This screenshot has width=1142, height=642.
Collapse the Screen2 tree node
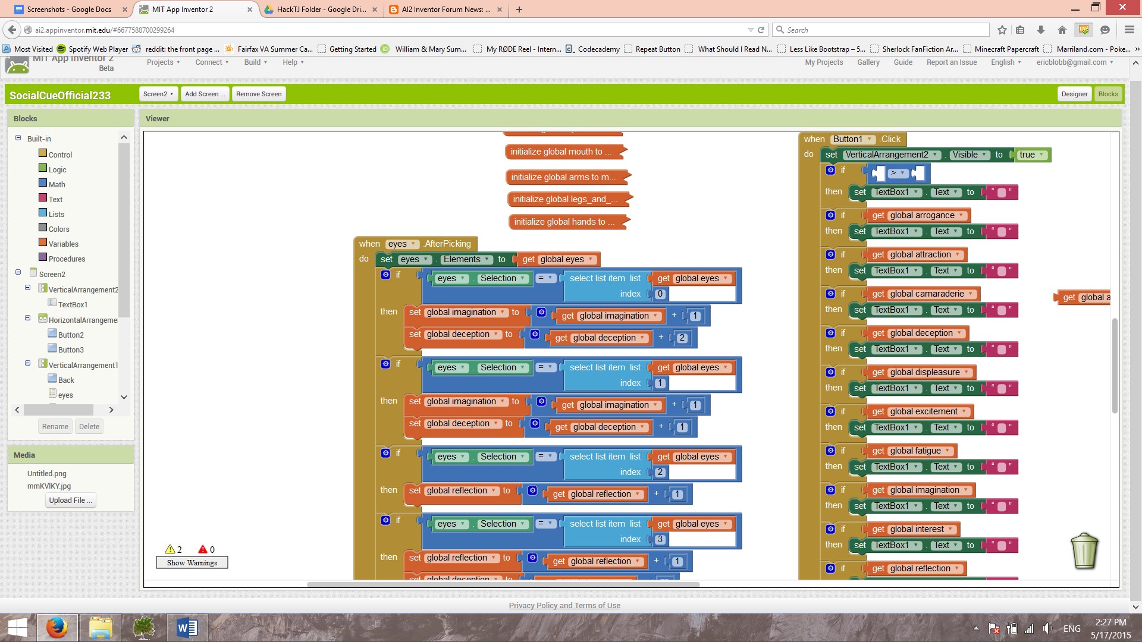pyautogui.click(x=18, y=272)
